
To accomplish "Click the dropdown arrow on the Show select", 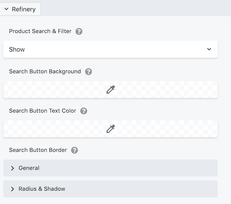I will pos(209,49).
